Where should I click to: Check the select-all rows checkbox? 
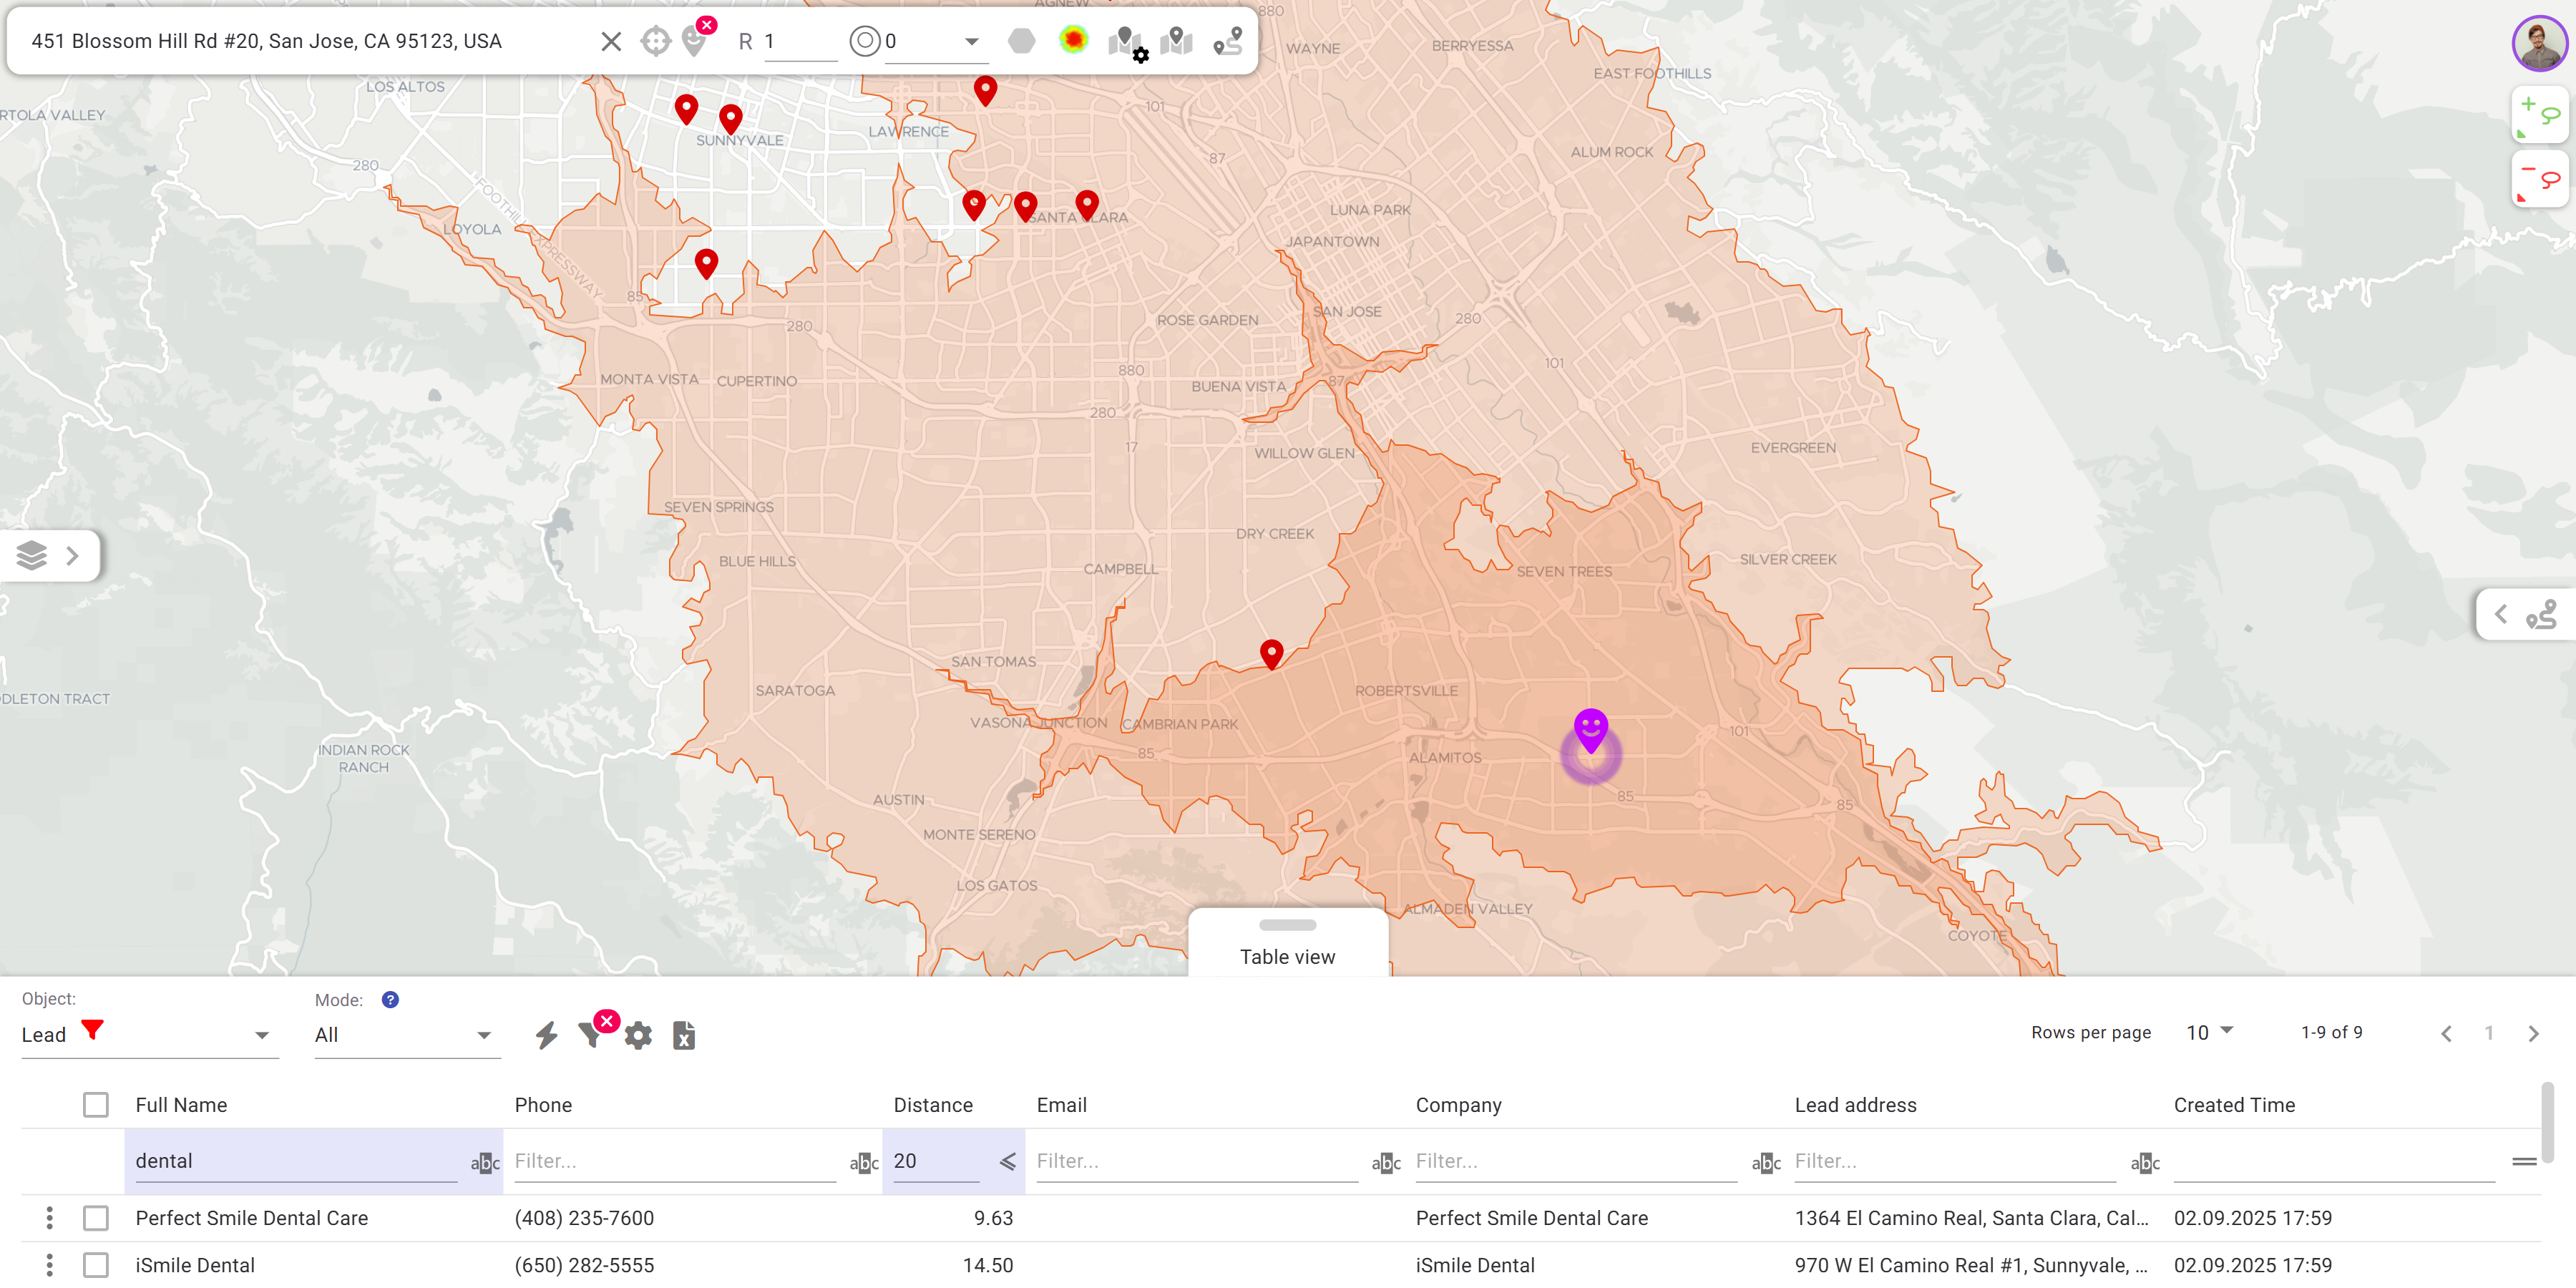click(96, 1105)
